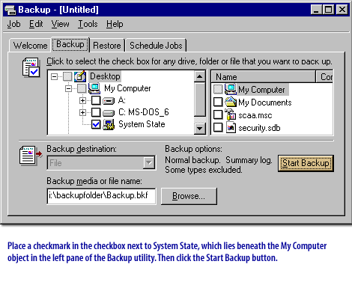Toggle My Computer checkbox in left tree

pos(82,88)
